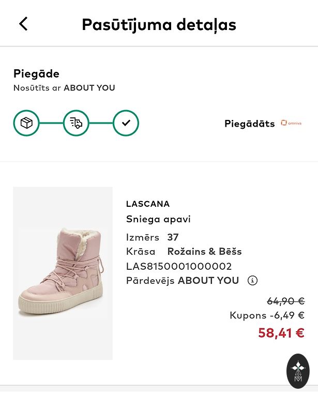Tap the Izmērs 37 size line

tap(153, 237)
